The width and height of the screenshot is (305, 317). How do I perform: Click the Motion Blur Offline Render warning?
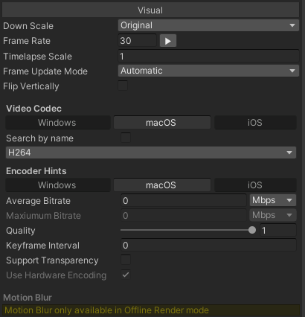(151, 310)
